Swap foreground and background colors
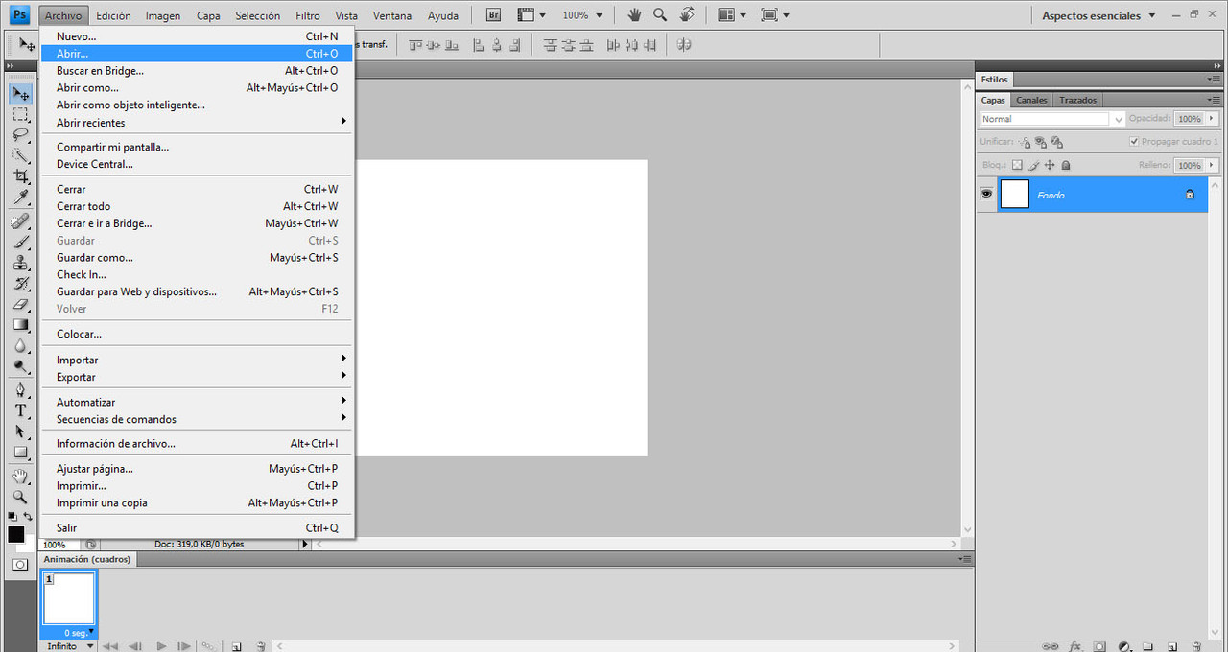Viewport: 1228px width, 652px height. click(28, 517)
